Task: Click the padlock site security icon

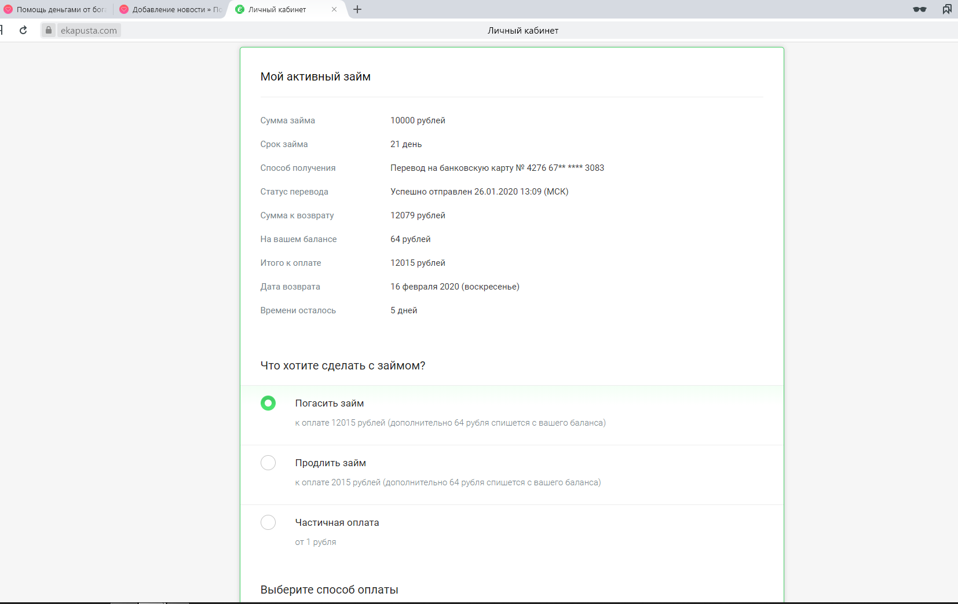Action: pos(49,30)
